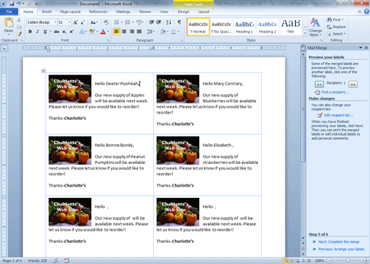Viewport: 370px width, 264px height.
Task: Click the next recipient >> button
Action: pyautogui.click(x=353, y=84)
